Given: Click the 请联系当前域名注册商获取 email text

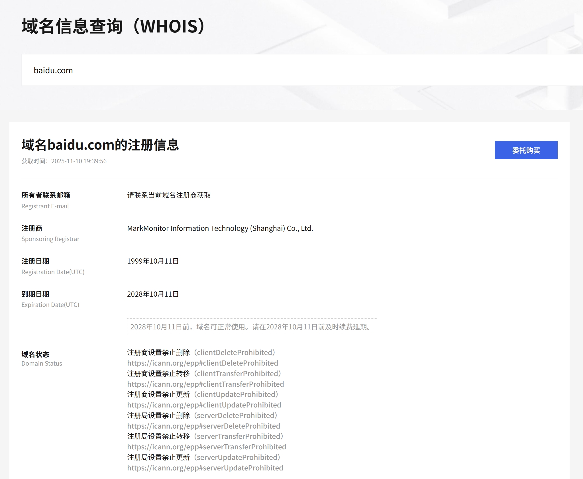Looking at the screenshot, I should click(x=169, y=195).
